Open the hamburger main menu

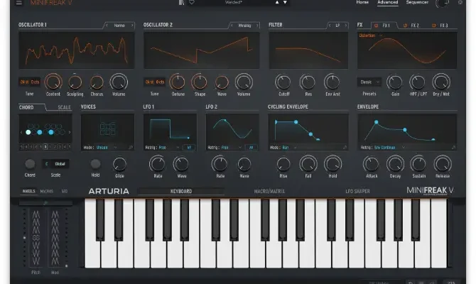(x=19, y=3)
